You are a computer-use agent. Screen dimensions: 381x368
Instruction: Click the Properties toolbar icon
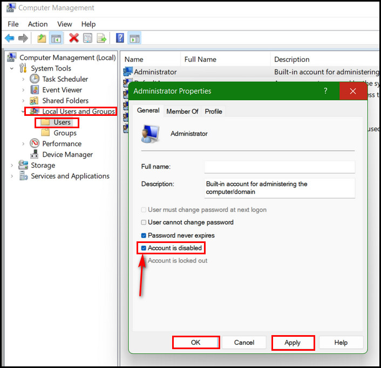coord(88,38)
